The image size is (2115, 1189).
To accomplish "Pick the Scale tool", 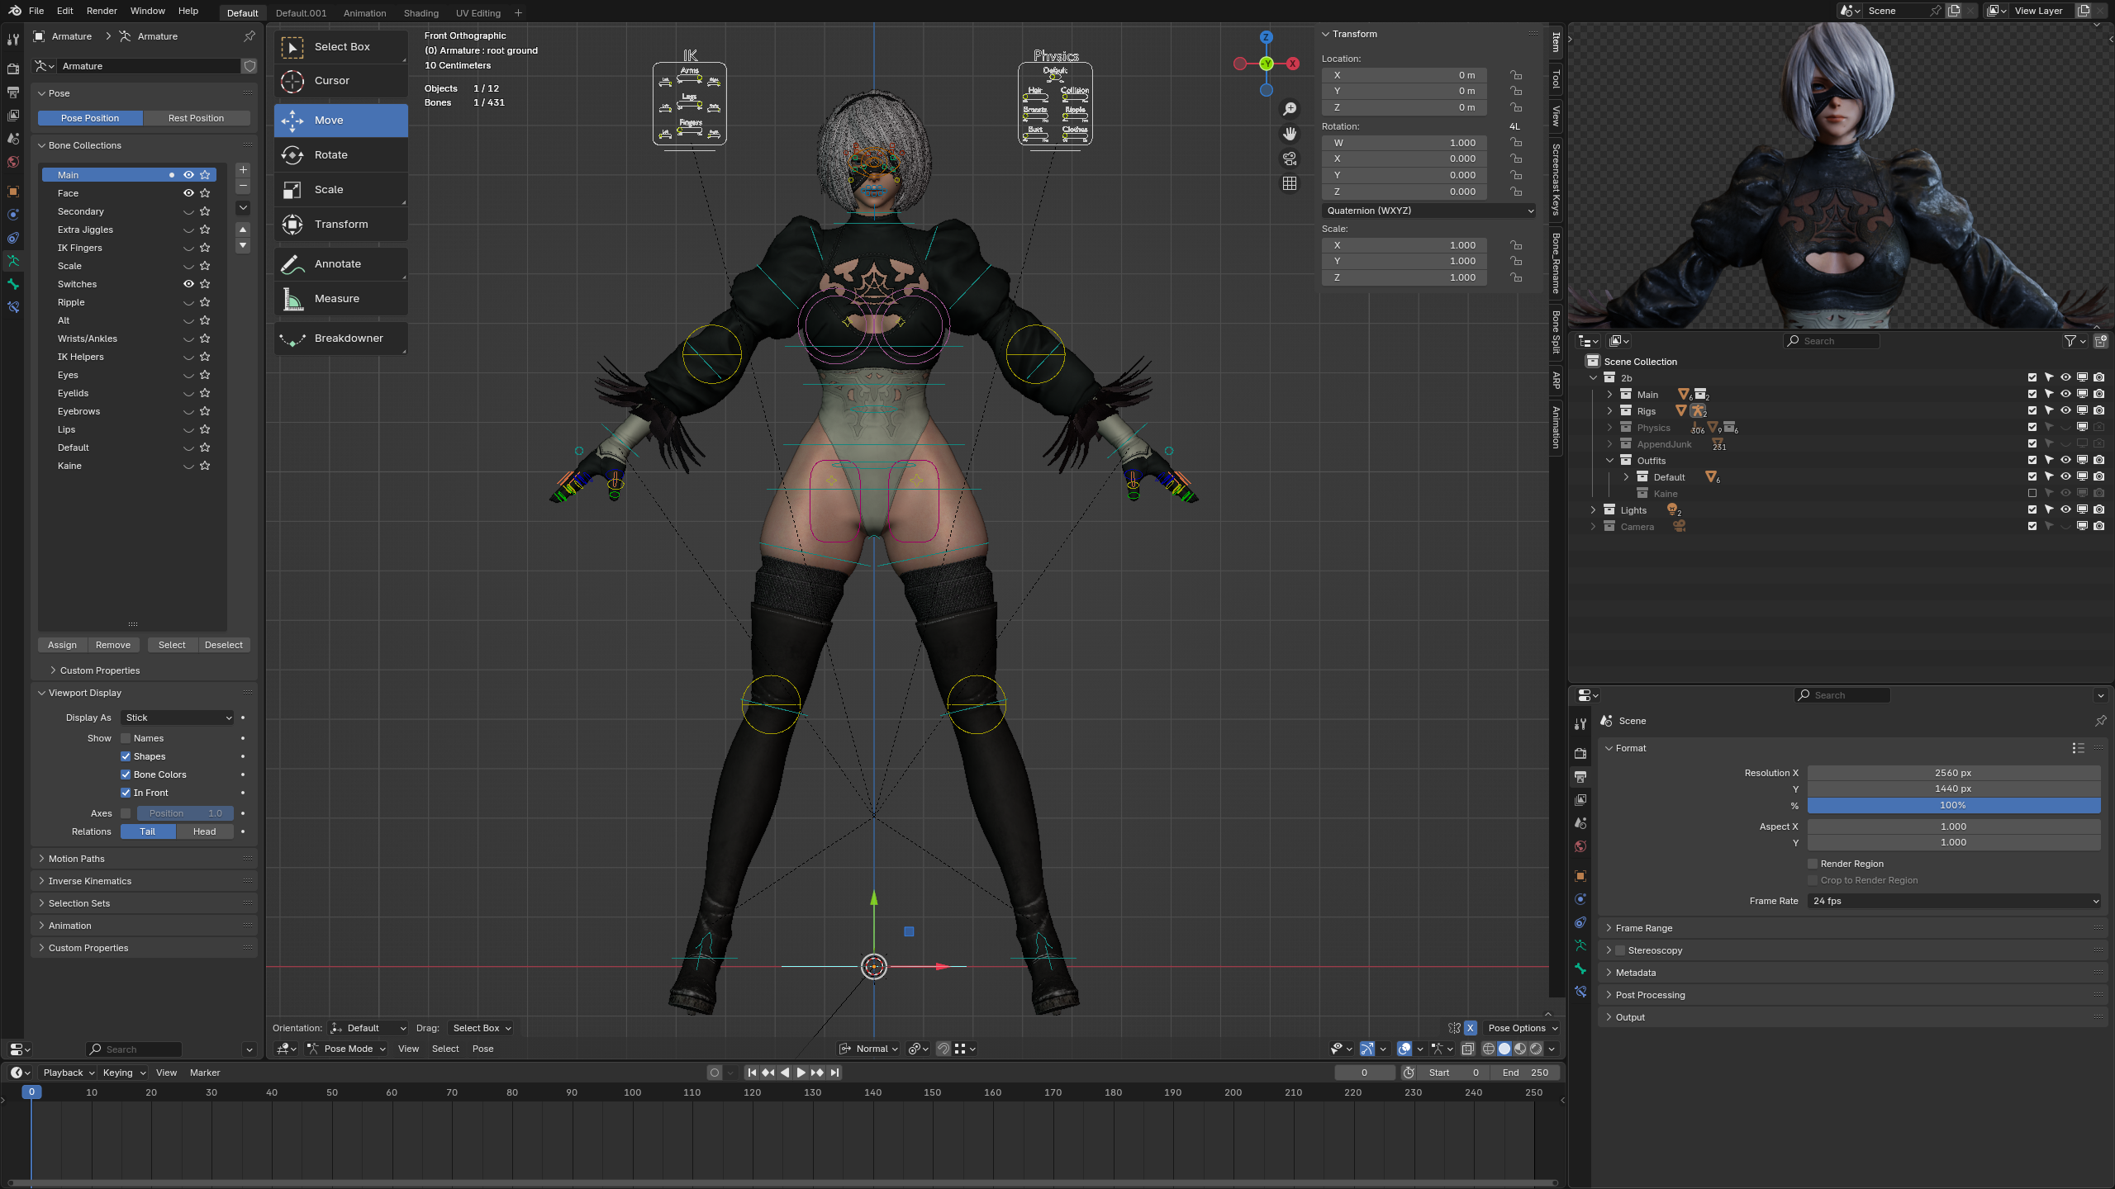I will [340, 190].
